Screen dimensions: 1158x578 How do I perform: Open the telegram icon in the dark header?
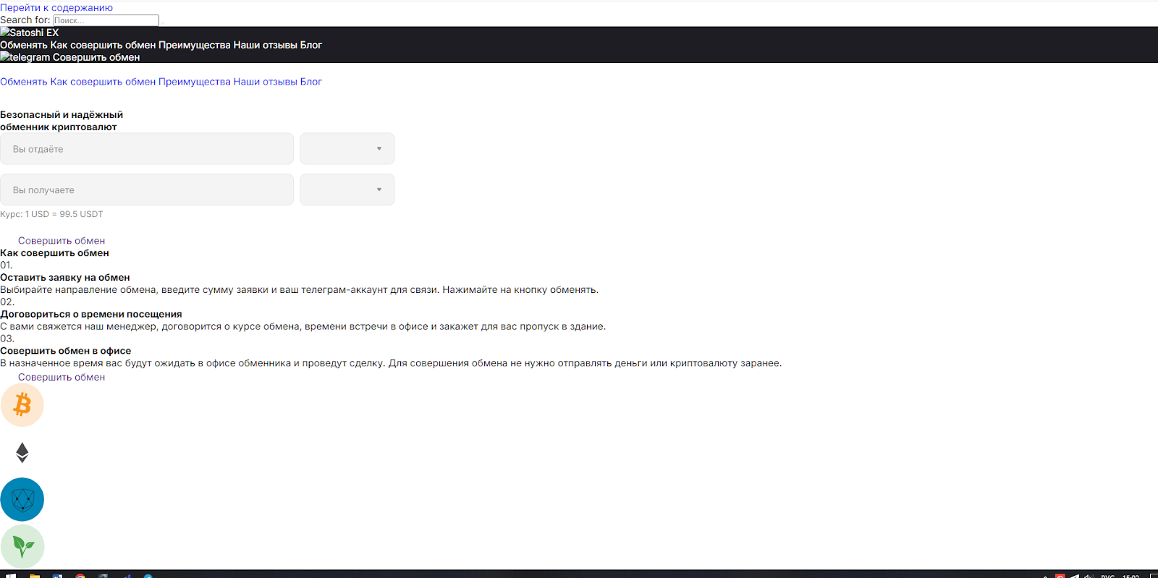click(25, 57)
